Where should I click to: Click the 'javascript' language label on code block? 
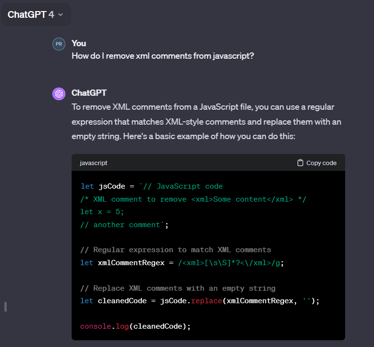tap(93, 163)
